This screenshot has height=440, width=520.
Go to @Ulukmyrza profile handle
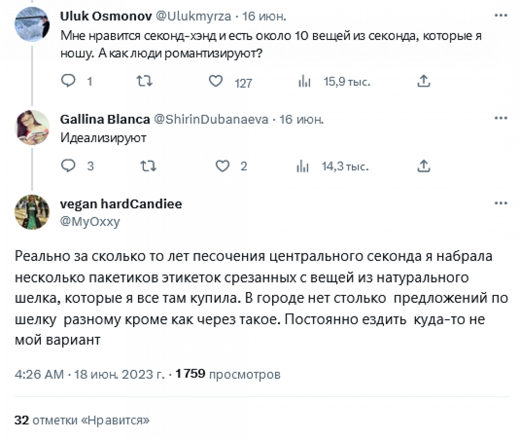pyautogui.click(x=193, y=16)
